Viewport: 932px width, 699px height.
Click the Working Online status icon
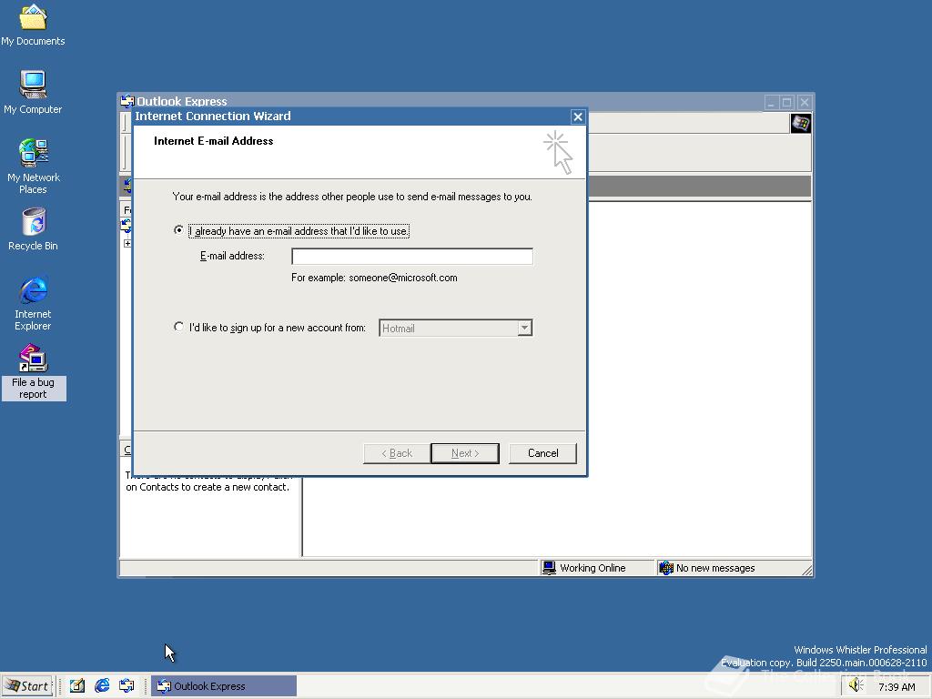coord(549,568)
